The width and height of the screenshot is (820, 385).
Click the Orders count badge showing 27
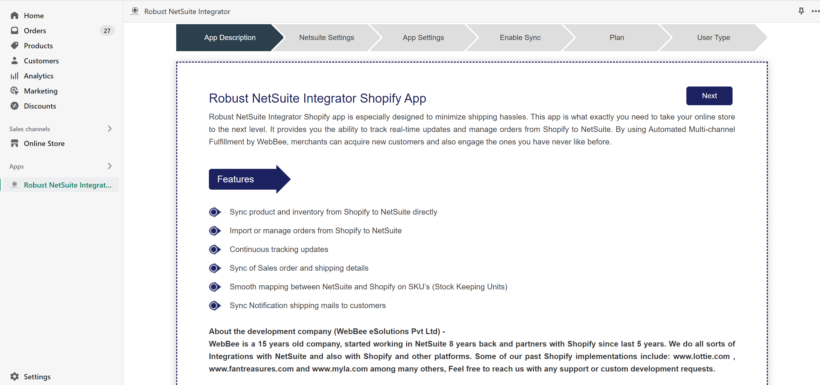pos(107,30)
